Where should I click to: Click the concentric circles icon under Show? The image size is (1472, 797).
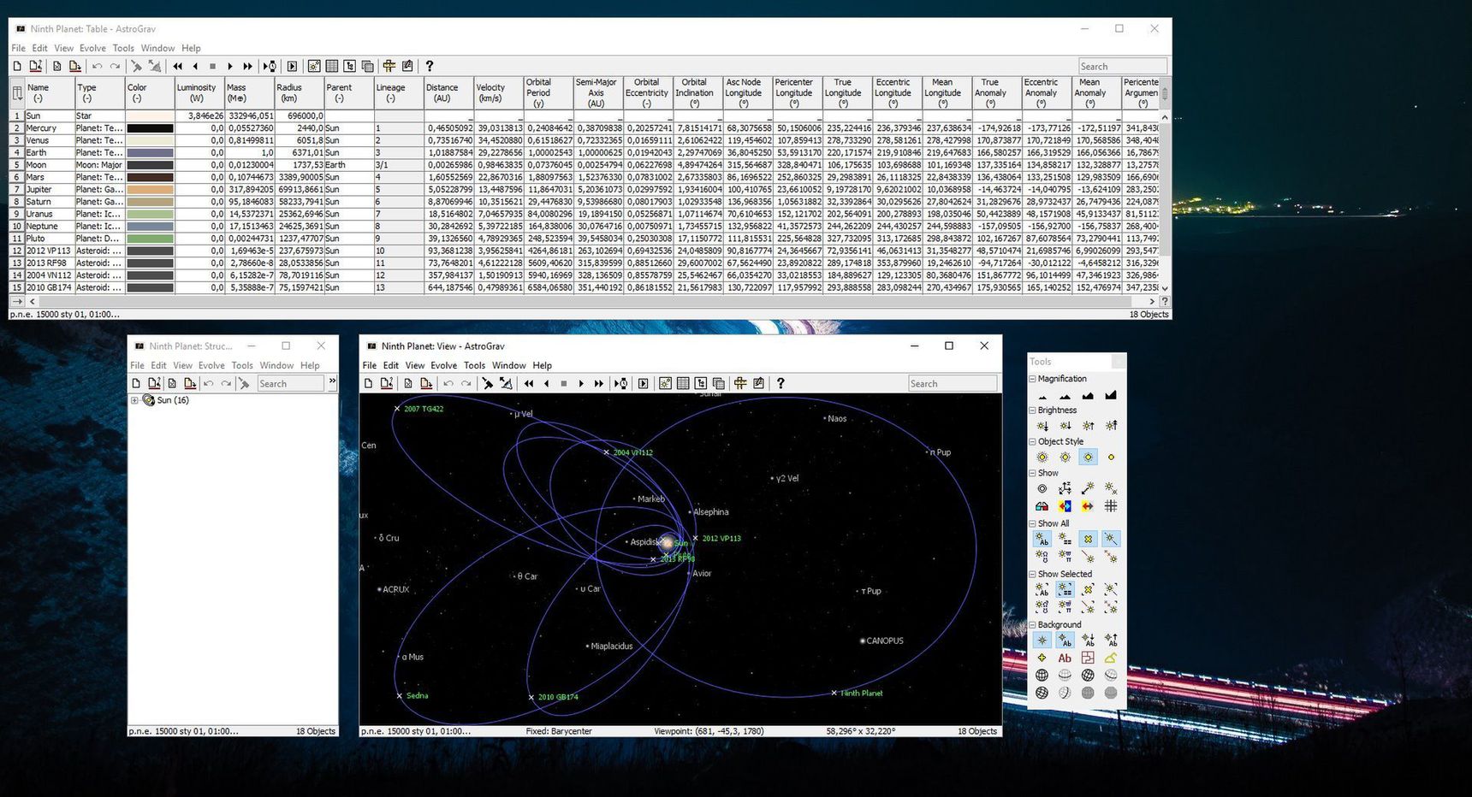coord(1042,488)
